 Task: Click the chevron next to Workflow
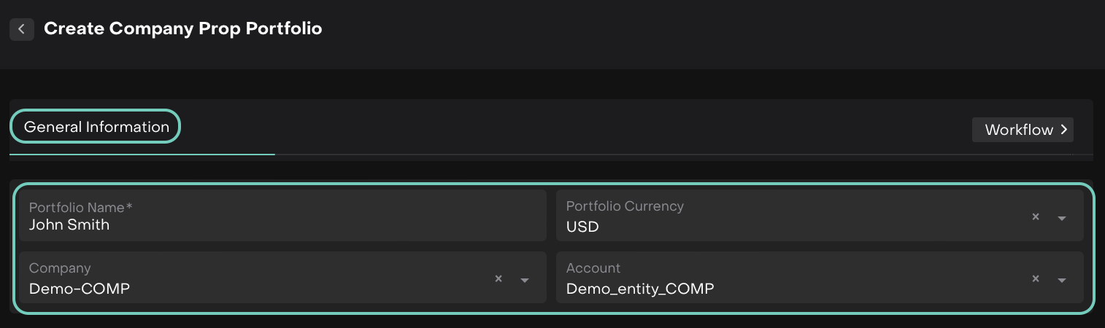pos(1064,130)
